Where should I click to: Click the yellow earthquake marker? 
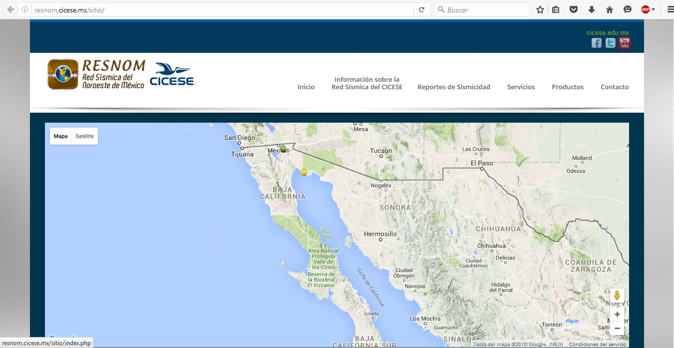coord(304,172)
